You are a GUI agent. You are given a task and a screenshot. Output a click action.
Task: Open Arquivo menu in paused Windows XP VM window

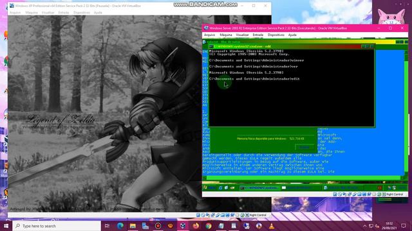point(15,13)
